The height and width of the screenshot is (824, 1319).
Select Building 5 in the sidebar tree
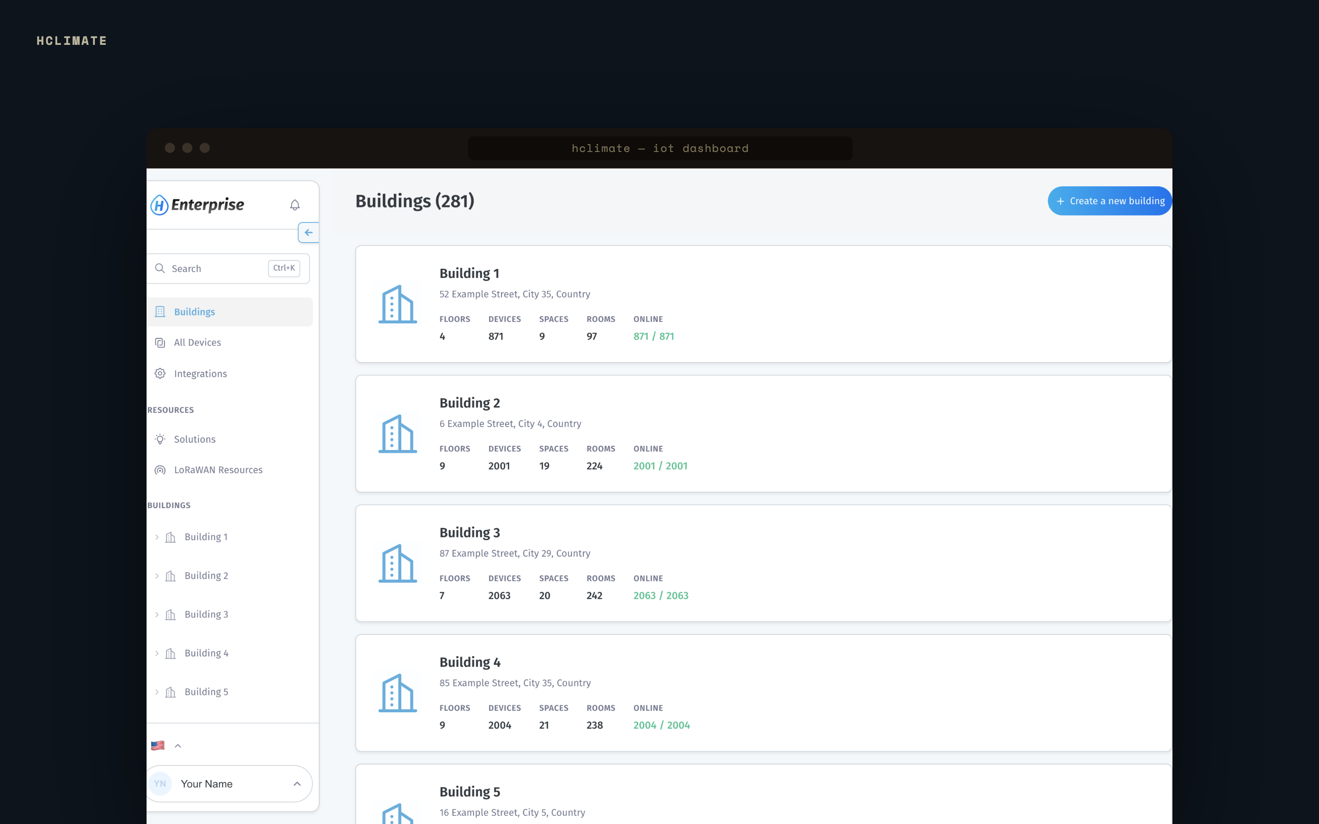pos(206,692)
